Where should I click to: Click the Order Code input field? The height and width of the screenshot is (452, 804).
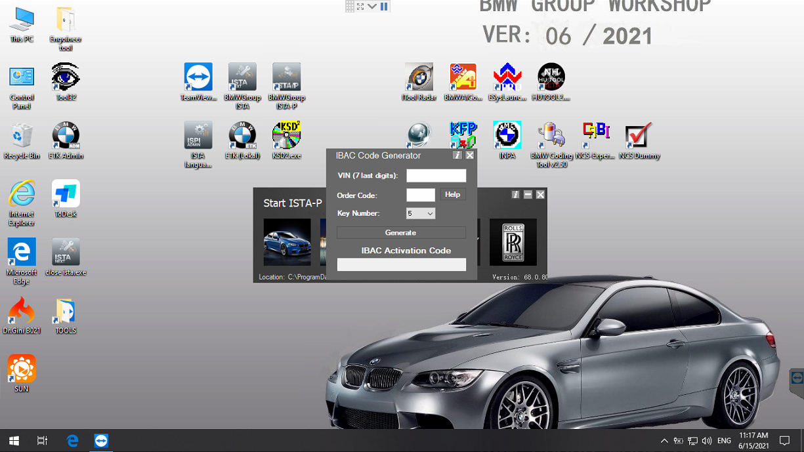click(x=421, y=195)
